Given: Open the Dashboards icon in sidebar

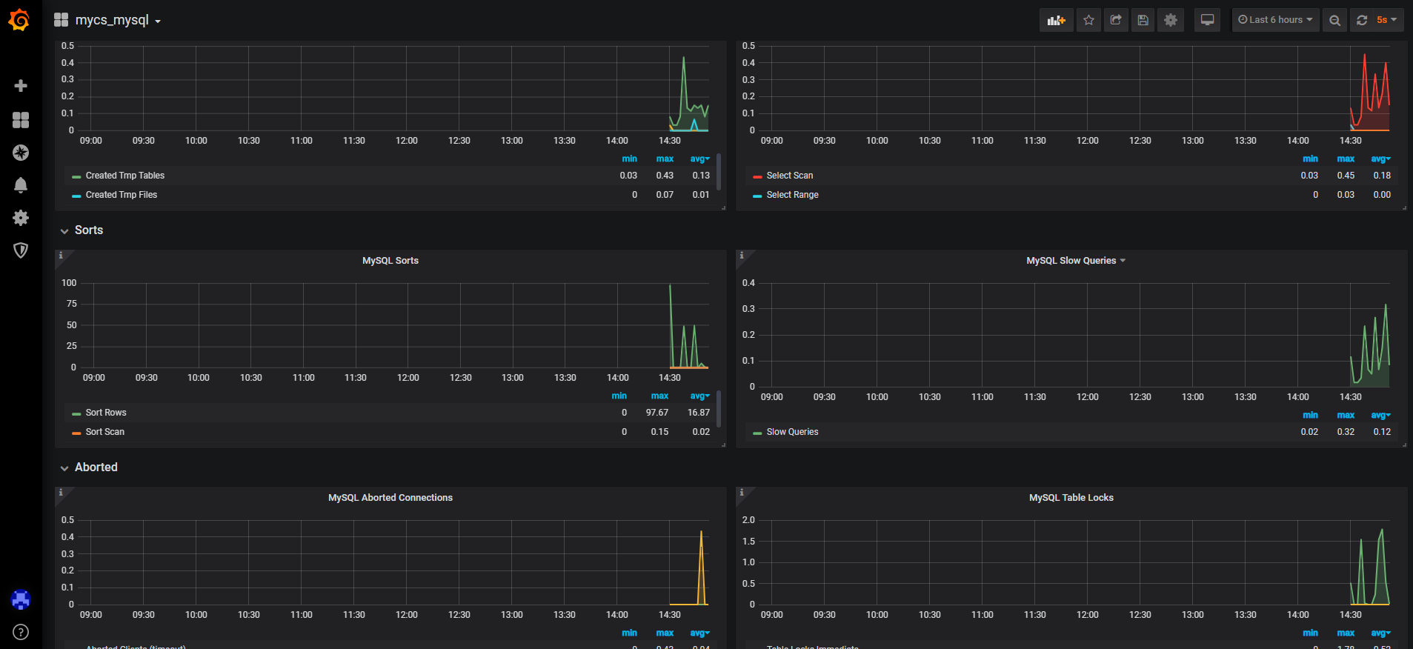Looking at the screenshot, I should (x=21, y=120).
